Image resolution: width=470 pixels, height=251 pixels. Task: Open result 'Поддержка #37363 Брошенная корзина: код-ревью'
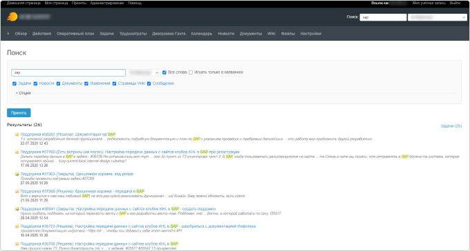tap(77, 174)
